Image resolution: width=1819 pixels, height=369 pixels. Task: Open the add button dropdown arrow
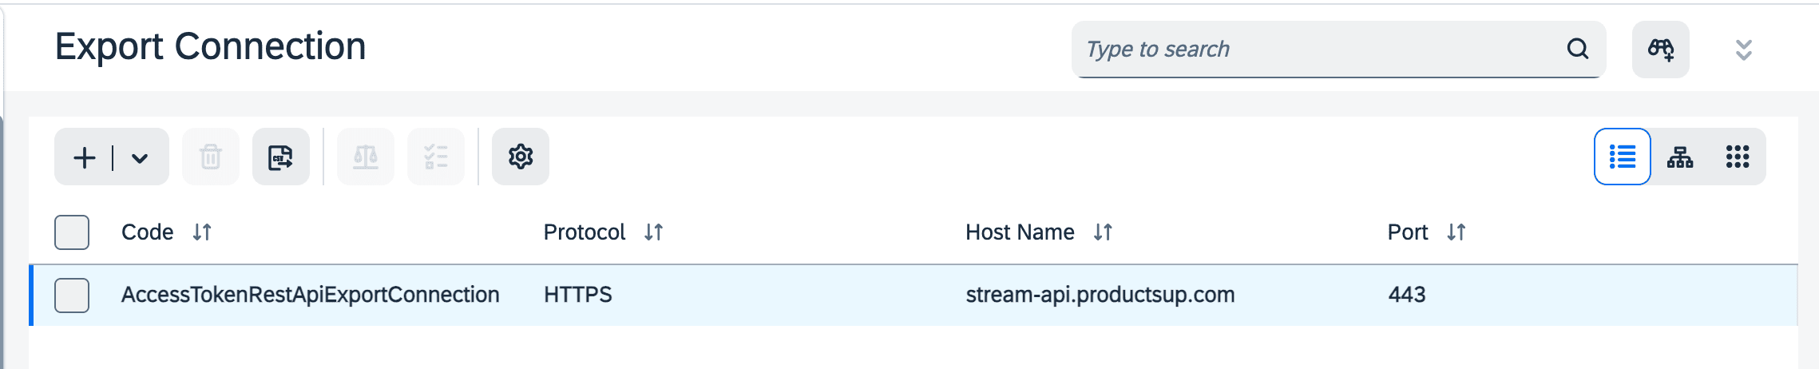pyautogui.click(x=140, y=157)
